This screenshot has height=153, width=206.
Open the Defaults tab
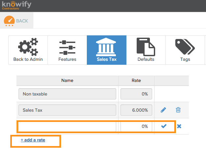146,50
